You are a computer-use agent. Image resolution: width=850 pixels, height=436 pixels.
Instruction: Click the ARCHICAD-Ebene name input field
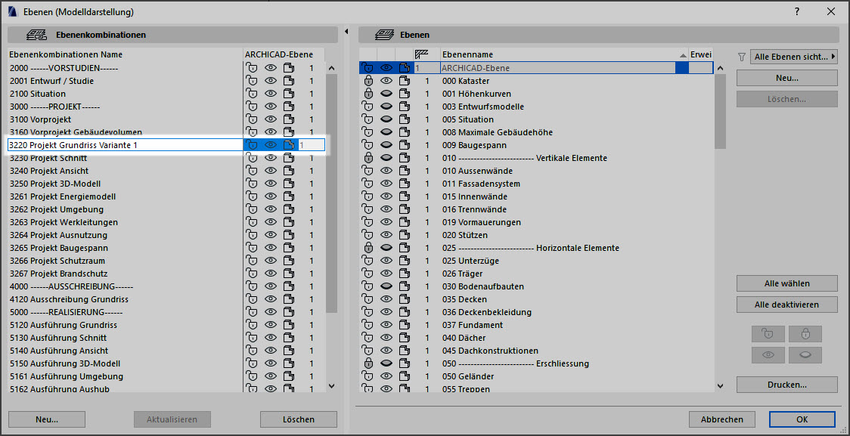(558, 68)
